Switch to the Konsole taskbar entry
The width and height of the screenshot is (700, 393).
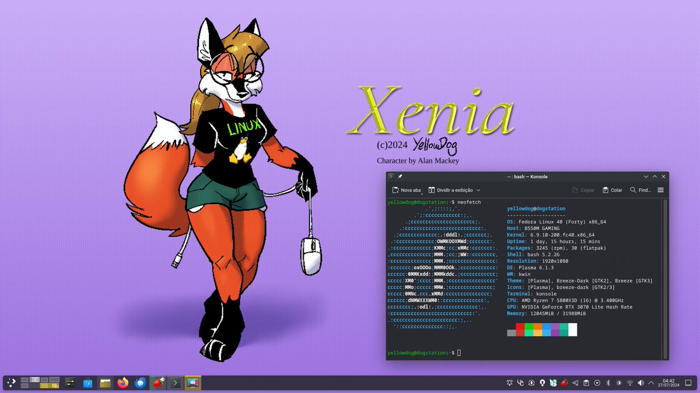tap(175, 383)
